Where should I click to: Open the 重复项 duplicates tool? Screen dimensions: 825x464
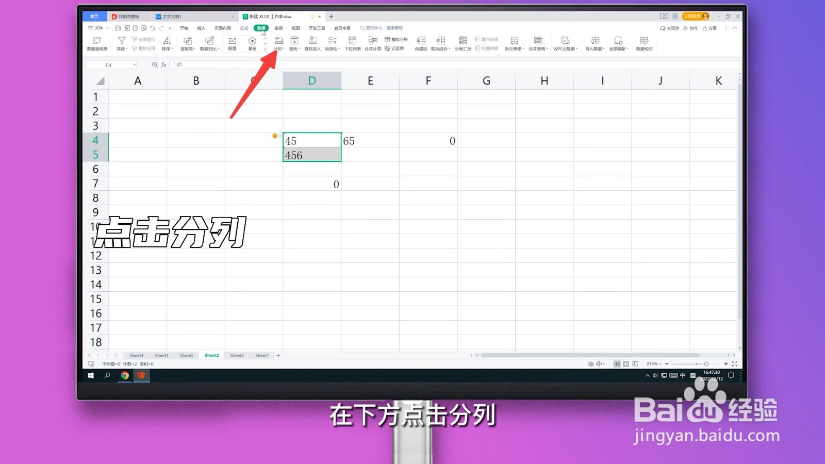coord(188,43)
